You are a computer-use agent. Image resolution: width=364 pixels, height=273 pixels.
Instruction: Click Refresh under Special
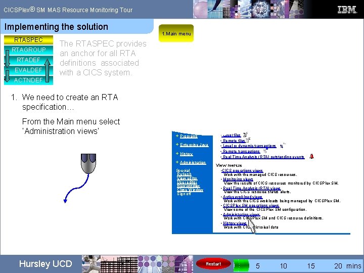184,174
